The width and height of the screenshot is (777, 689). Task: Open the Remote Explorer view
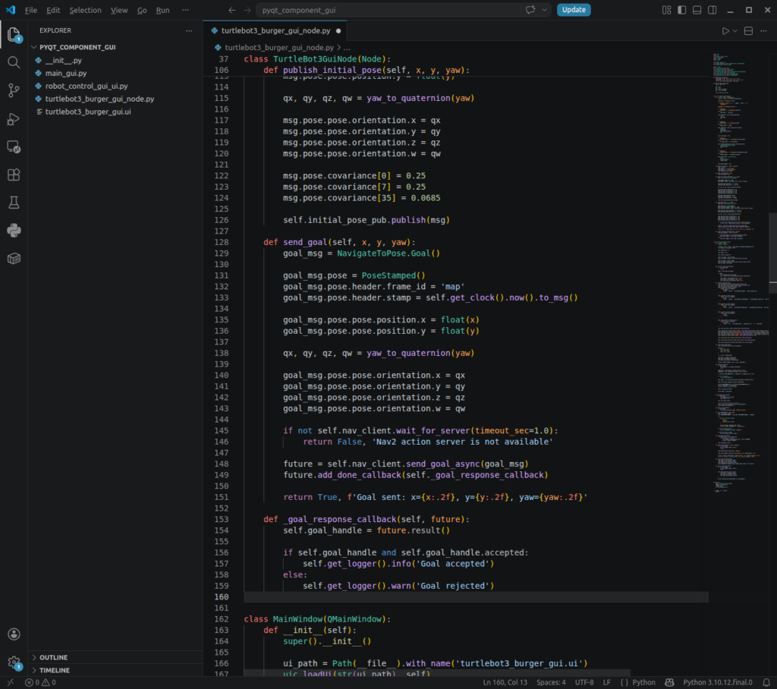14,146
